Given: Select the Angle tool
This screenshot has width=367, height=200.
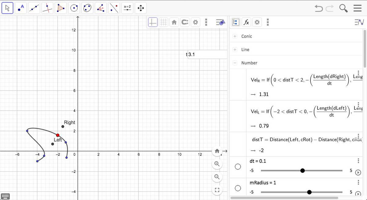Looking at the screenshot, I should pyautogui.click(x=101, y=8).
